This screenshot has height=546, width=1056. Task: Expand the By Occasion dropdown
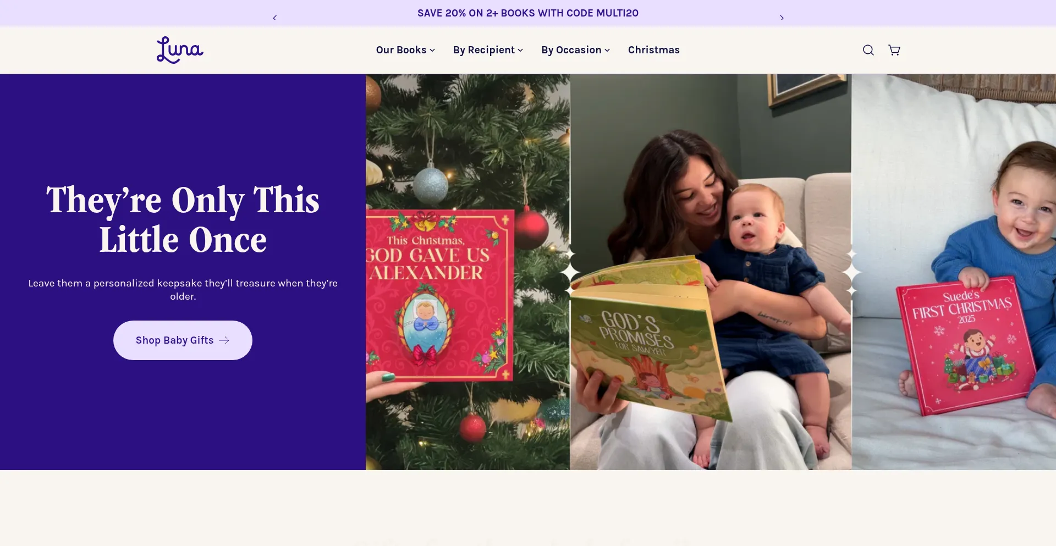575,50
